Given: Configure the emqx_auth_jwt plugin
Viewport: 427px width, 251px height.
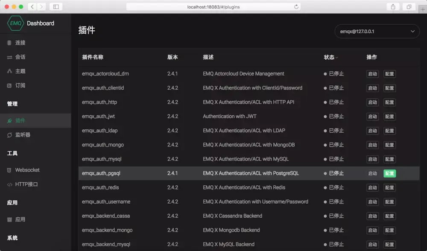Looking at the screenshot, I should click(389, 117).
